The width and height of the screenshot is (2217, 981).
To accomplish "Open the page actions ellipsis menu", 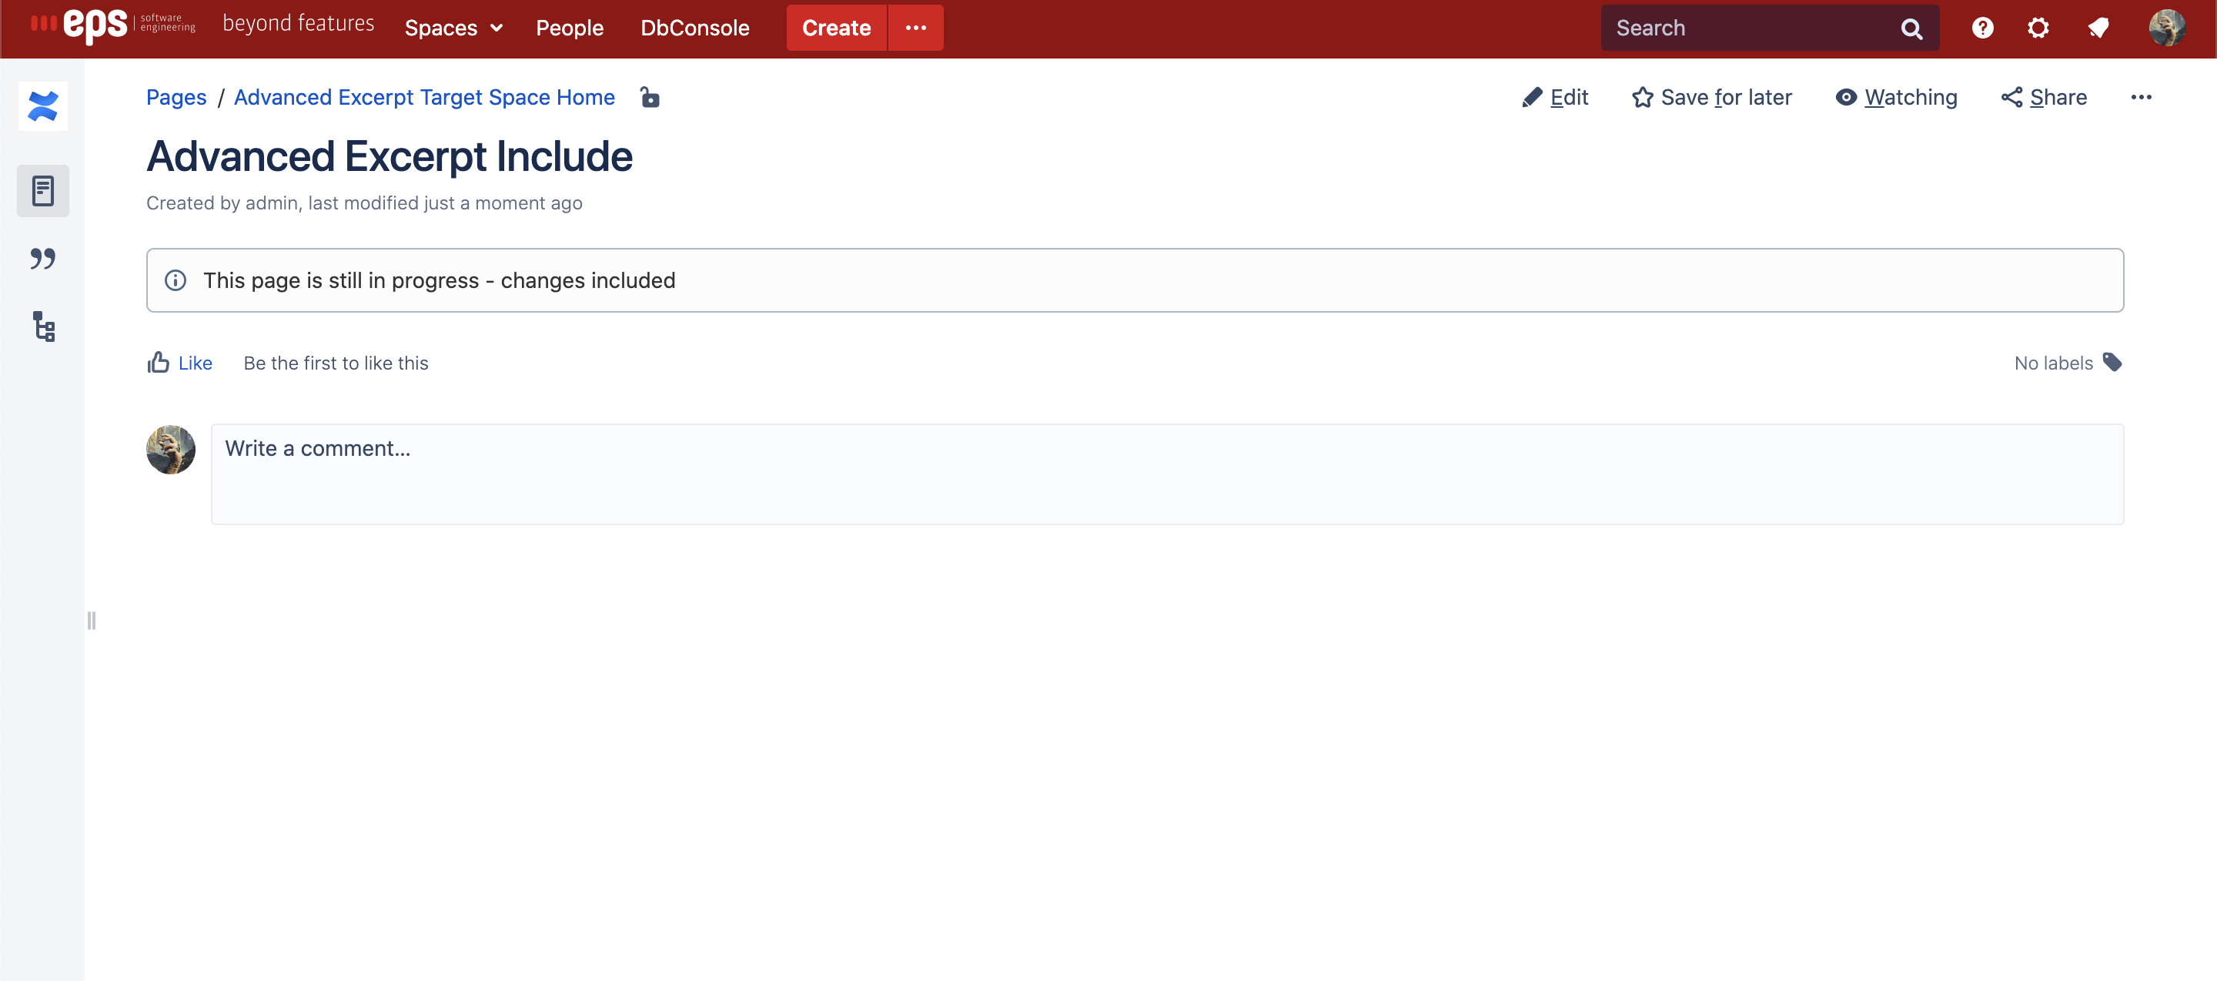I will click(x=2140, y=97).
